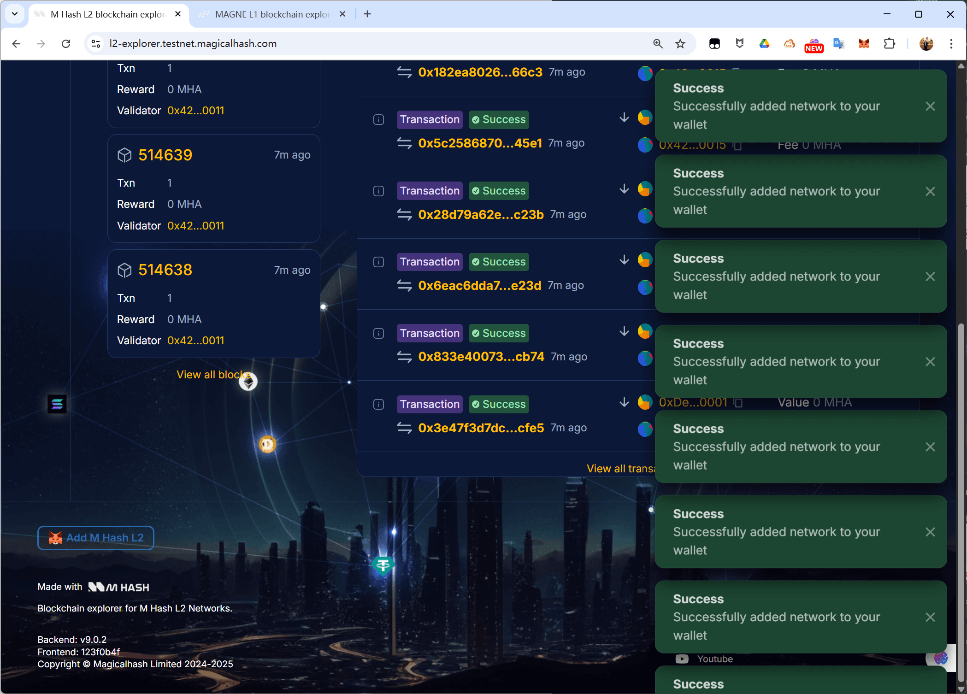Open the info icon beside transaction 0x5c2586870

(x=378, y=120)
